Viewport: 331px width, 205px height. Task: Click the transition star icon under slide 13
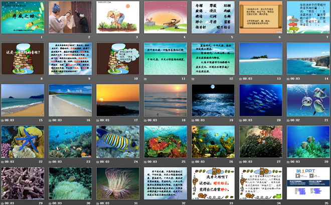[241, 78]
